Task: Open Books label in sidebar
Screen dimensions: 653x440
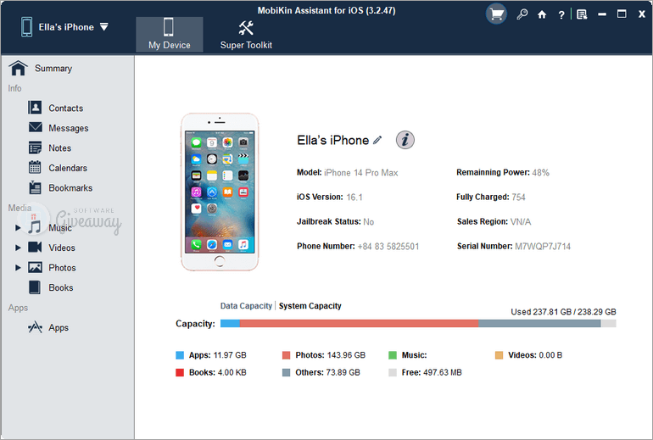Action: [61, 288]
